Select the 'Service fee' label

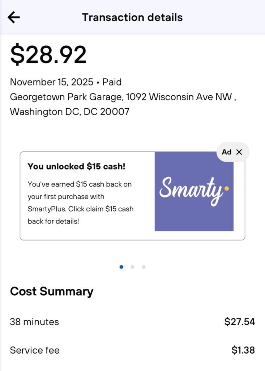(x=35, y=350)
